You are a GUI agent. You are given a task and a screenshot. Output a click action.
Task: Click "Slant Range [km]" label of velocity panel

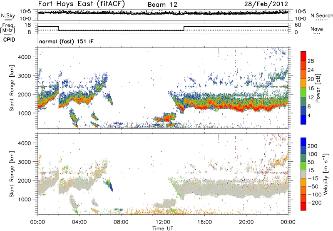tap(12, 174)
